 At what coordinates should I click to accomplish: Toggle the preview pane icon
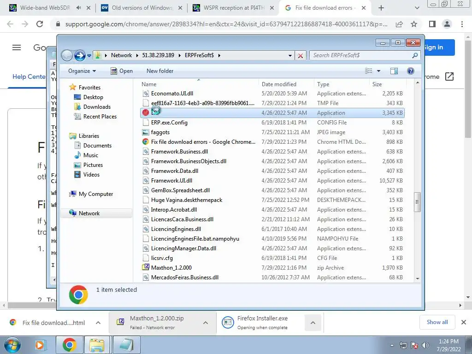pos(394,71)
